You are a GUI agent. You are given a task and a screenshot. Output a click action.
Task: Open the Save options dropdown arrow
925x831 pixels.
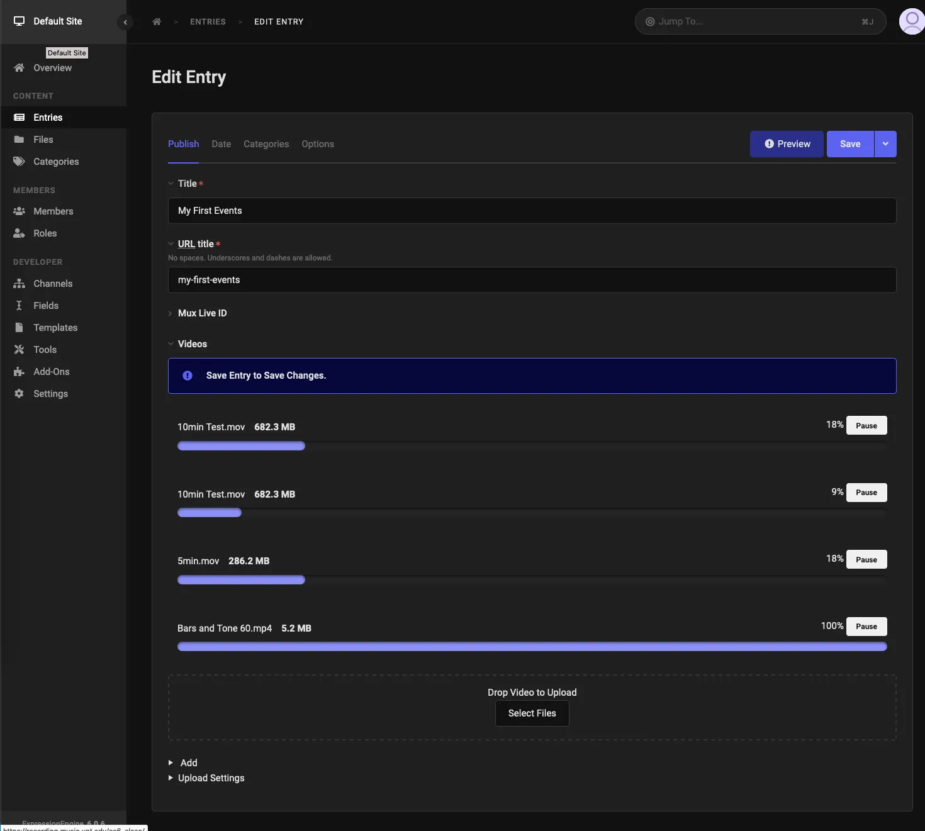point(885,144)
